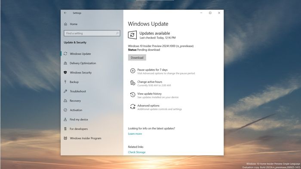Viewport: 301px width, 169px height.
Task: Click 'Additional update controls and settings' text
Action: point(160,109)
